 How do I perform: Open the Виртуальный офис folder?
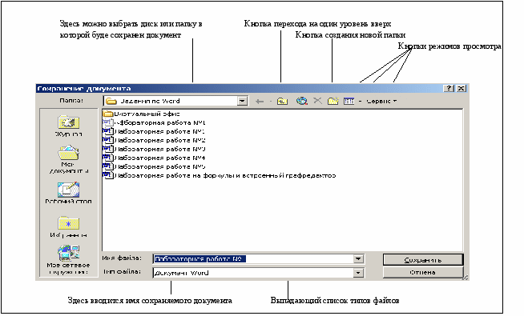142,114
